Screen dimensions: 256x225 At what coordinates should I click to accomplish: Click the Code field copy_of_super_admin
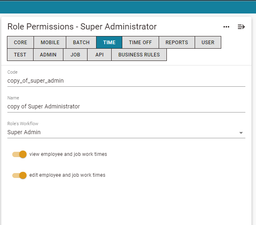tap(126, 81)
